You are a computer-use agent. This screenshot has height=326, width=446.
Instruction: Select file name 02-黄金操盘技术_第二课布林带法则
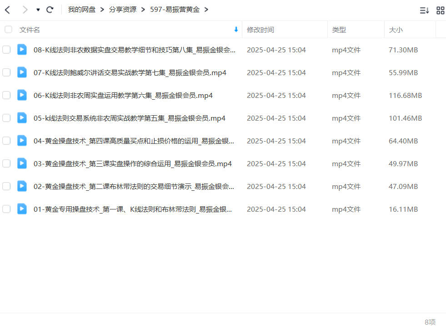(134, 187)
